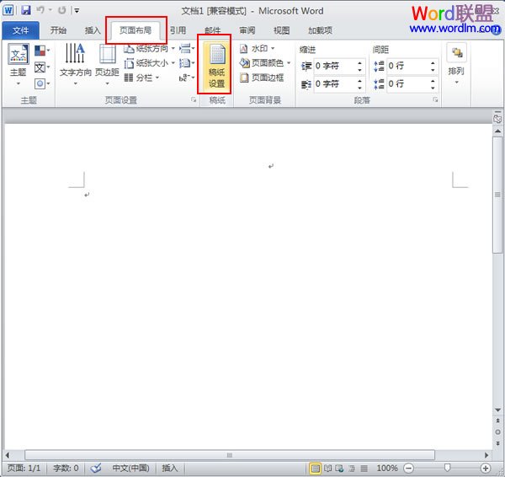This screenshot has height=477, width=505.
Task: Open the 段落 (Paragraph) dialog launcher
Action: pyautogui.click(x=435, y=100)
